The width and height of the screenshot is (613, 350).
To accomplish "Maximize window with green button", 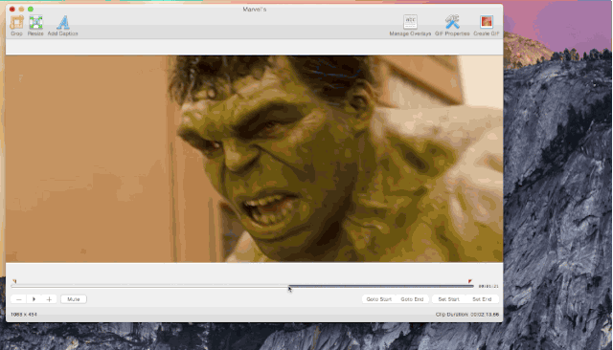I will pos(31,9).
